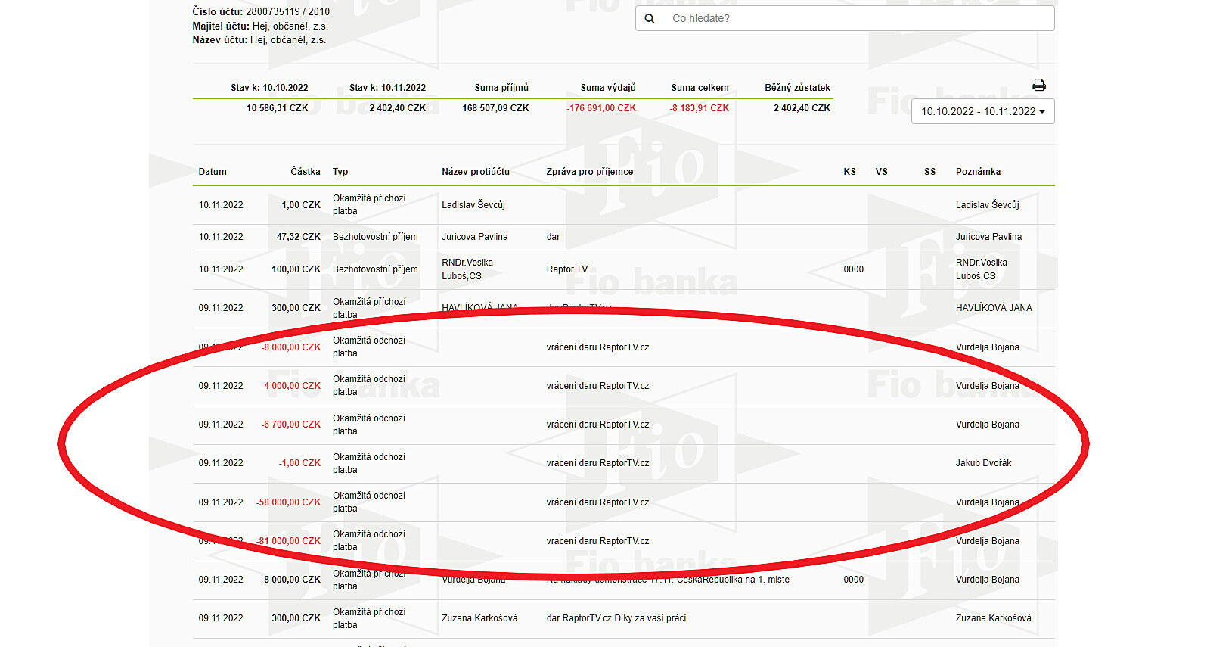The width and height of the screenshot is (1207, 647).
Task: Click the magnifier search icon
Action: [x=650, y=18]
